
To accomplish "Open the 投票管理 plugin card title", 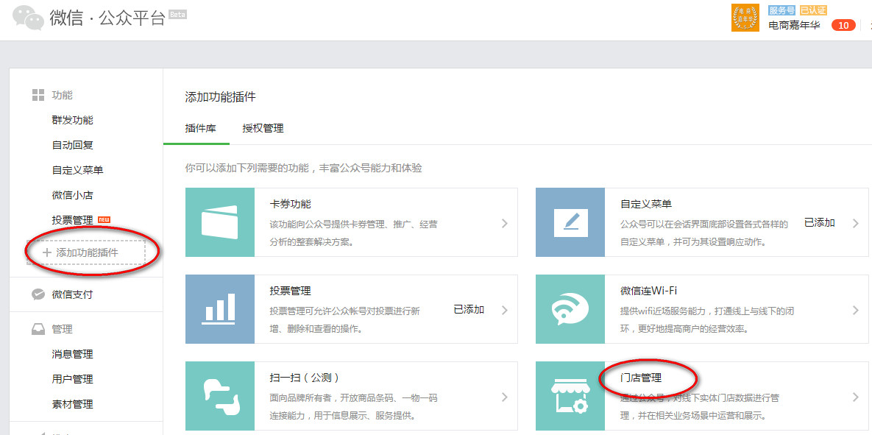I will pyautogui.click(x=290, y=291).
